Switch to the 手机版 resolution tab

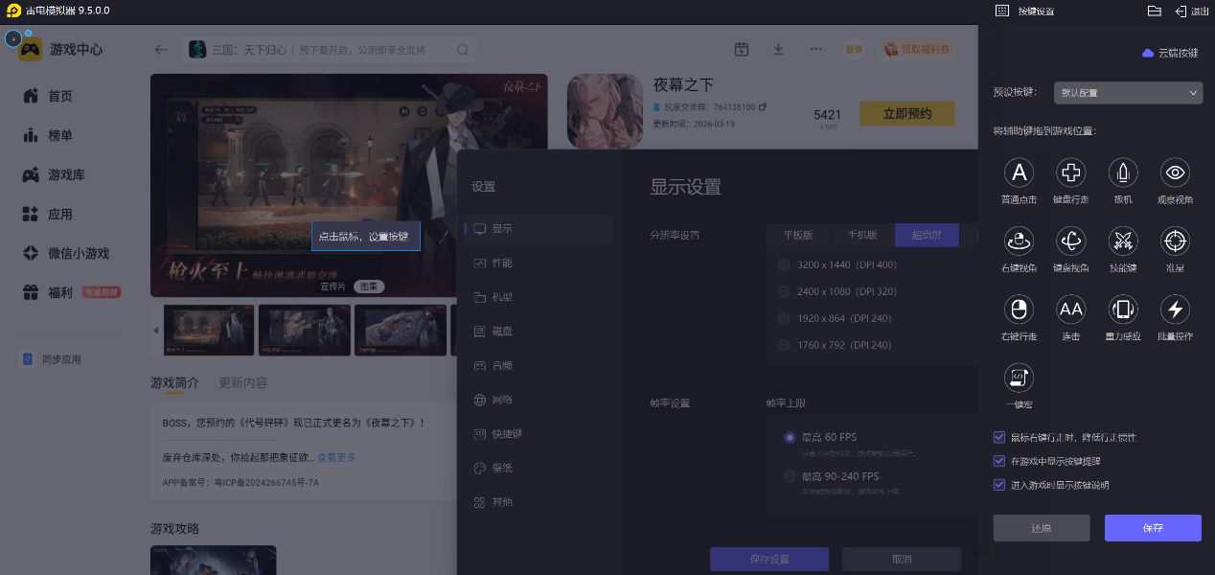[861, 236]
